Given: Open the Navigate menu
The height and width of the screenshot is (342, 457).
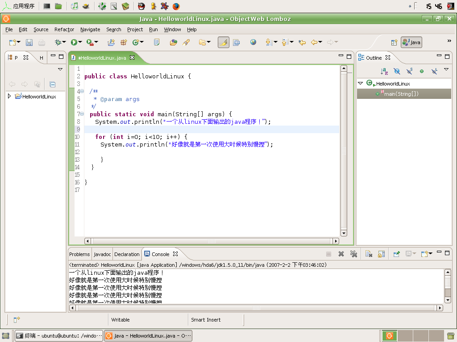Looking at the screenshot, I should 90,29.
